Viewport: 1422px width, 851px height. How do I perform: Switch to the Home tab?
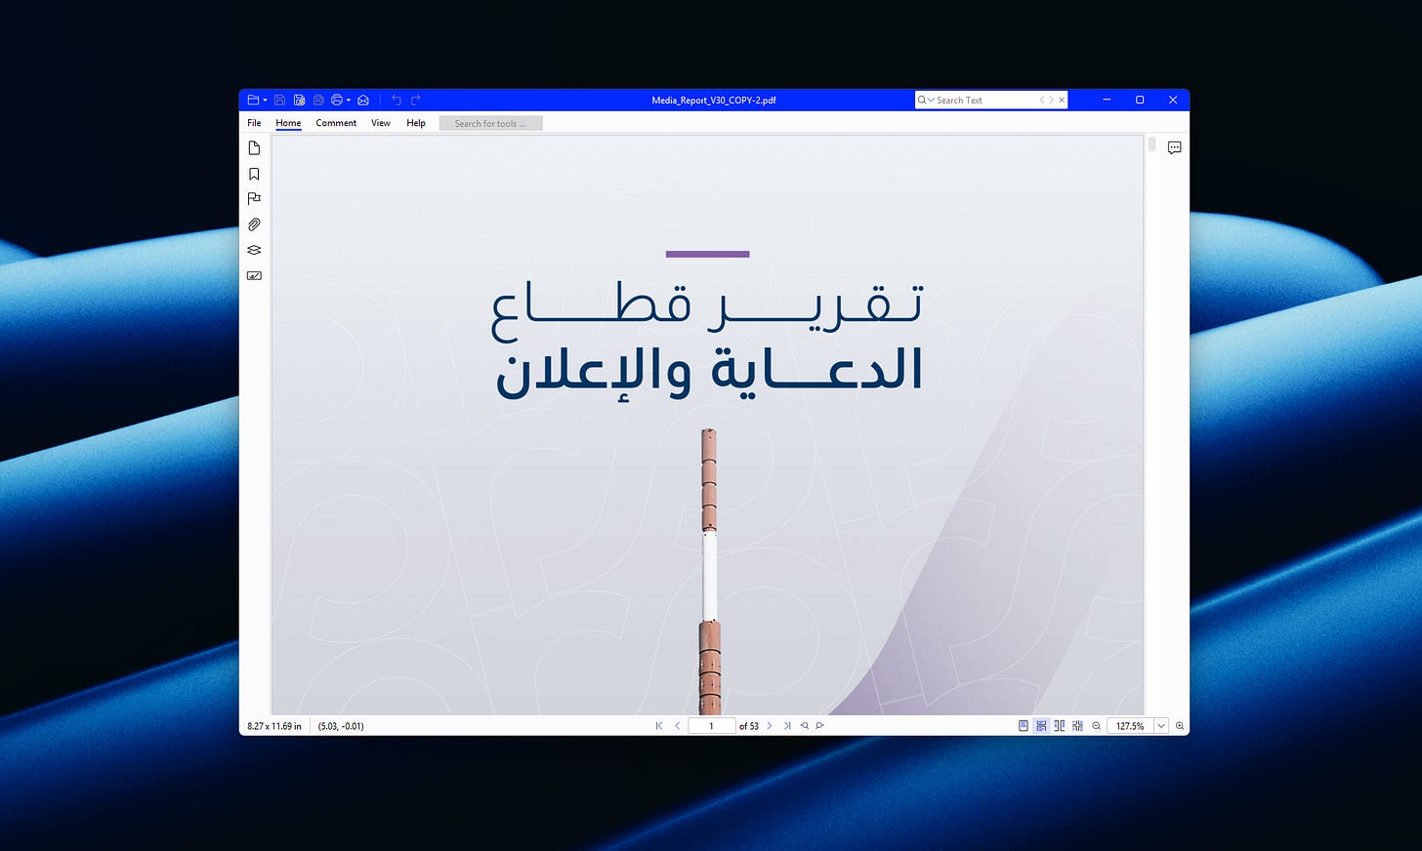(x=288, y=123)
